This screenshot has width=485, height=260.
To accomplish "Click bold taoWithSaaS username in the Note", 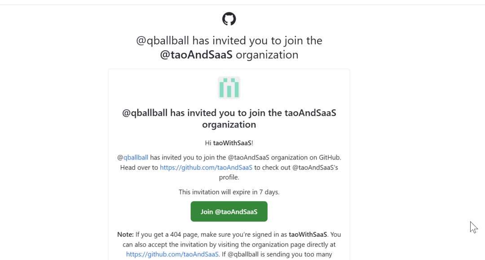I will [309, 234].
